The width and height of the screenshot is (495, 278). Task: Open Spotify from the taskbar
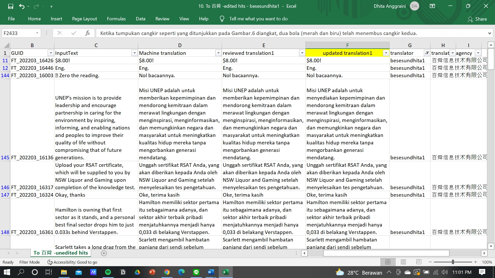[x=108, y=272]
